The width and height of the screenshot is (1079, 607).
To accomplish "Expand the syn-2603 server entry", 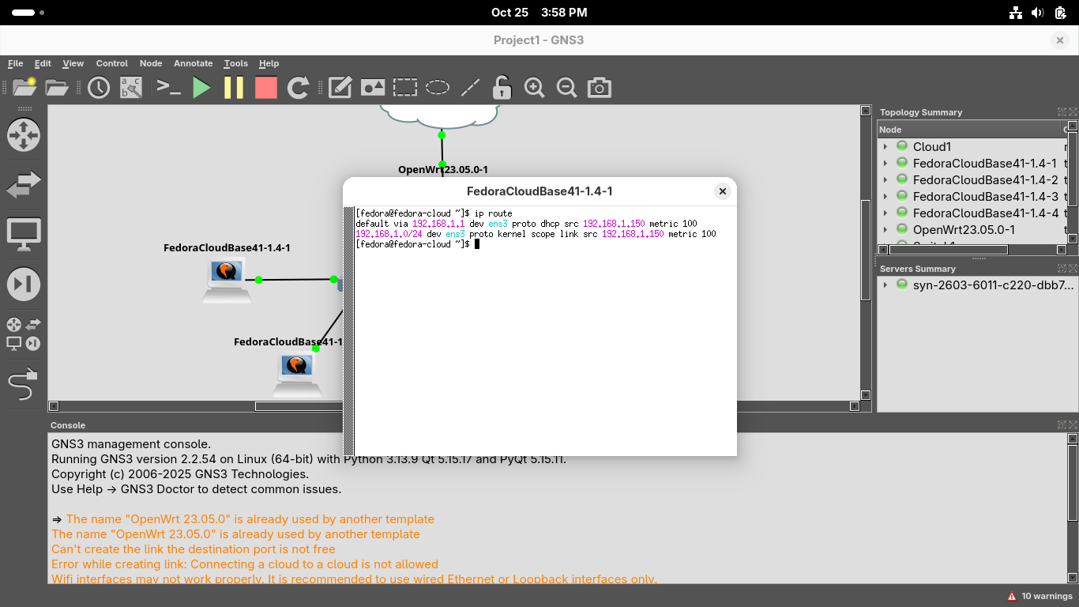I will [885, 285].
